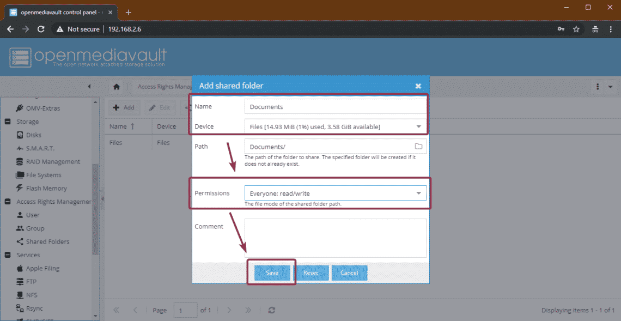Click the browser Back button
Image resolution: width=621 pixels, height=321 pixels.
coord(10,29)
